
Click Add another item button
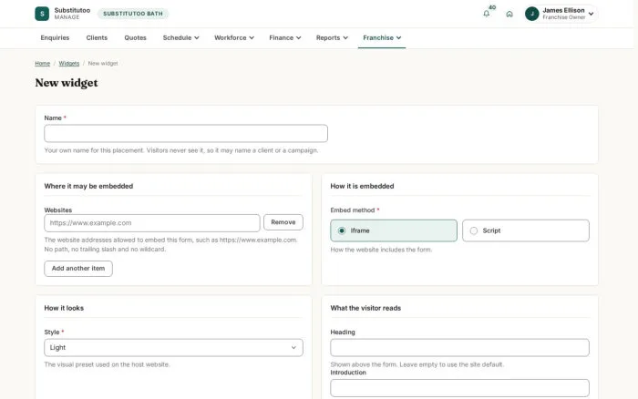coord(78,269)
